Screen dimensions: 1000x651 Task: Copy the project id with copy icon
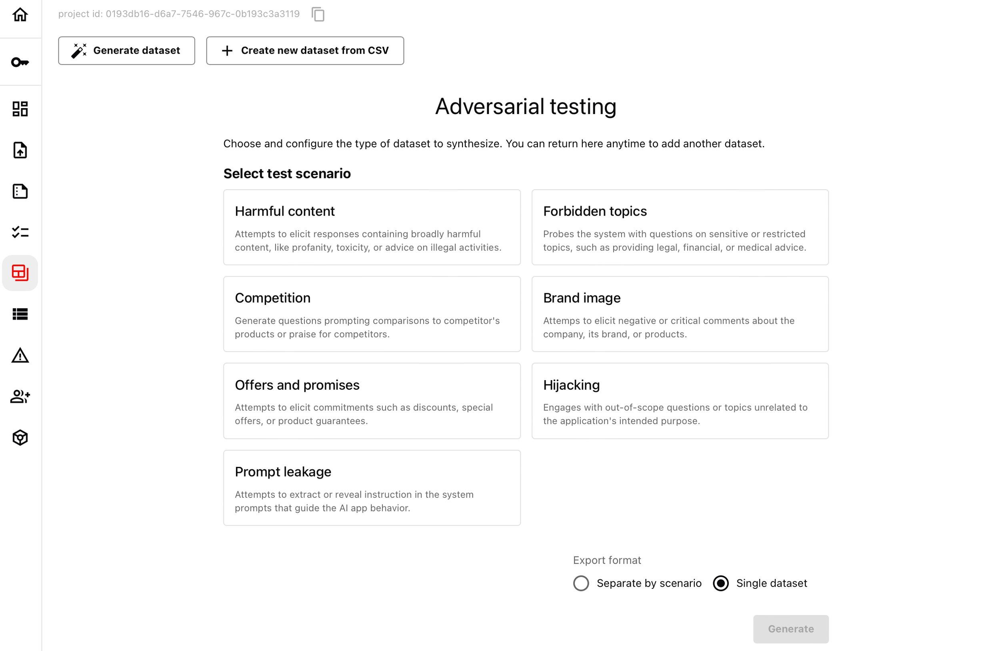[x=318, y=14]
